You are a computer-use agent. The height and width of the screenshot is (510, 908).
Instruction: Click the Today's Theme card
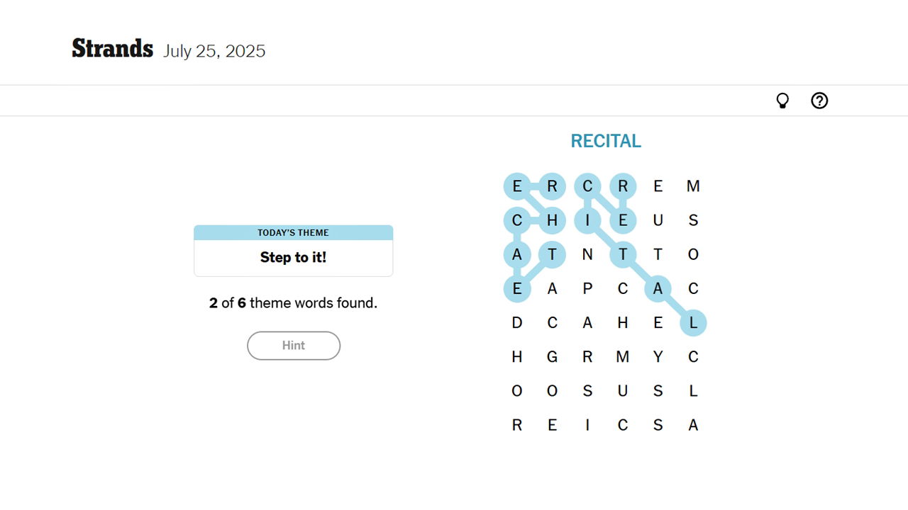point(293,250)
